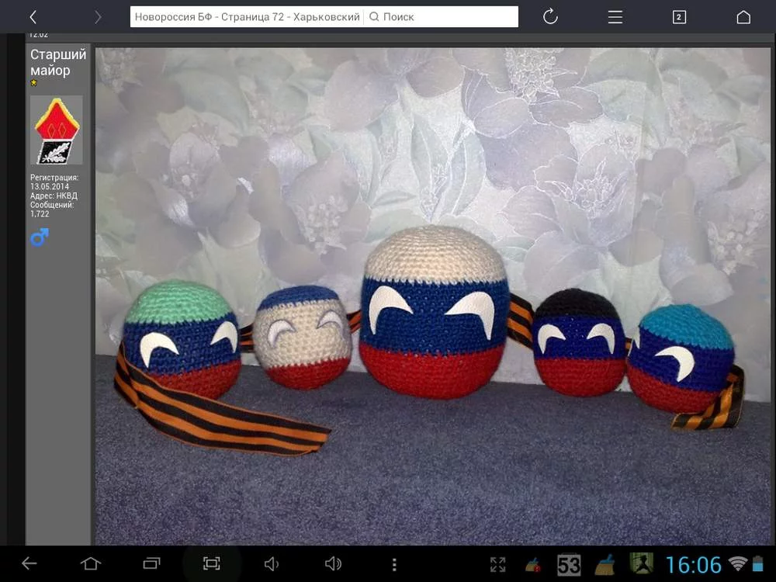Tap the 16:06 clock in status bar
The width and height of the screenshot is (776, 582).
pyautogui.click(x=693, y=565)
